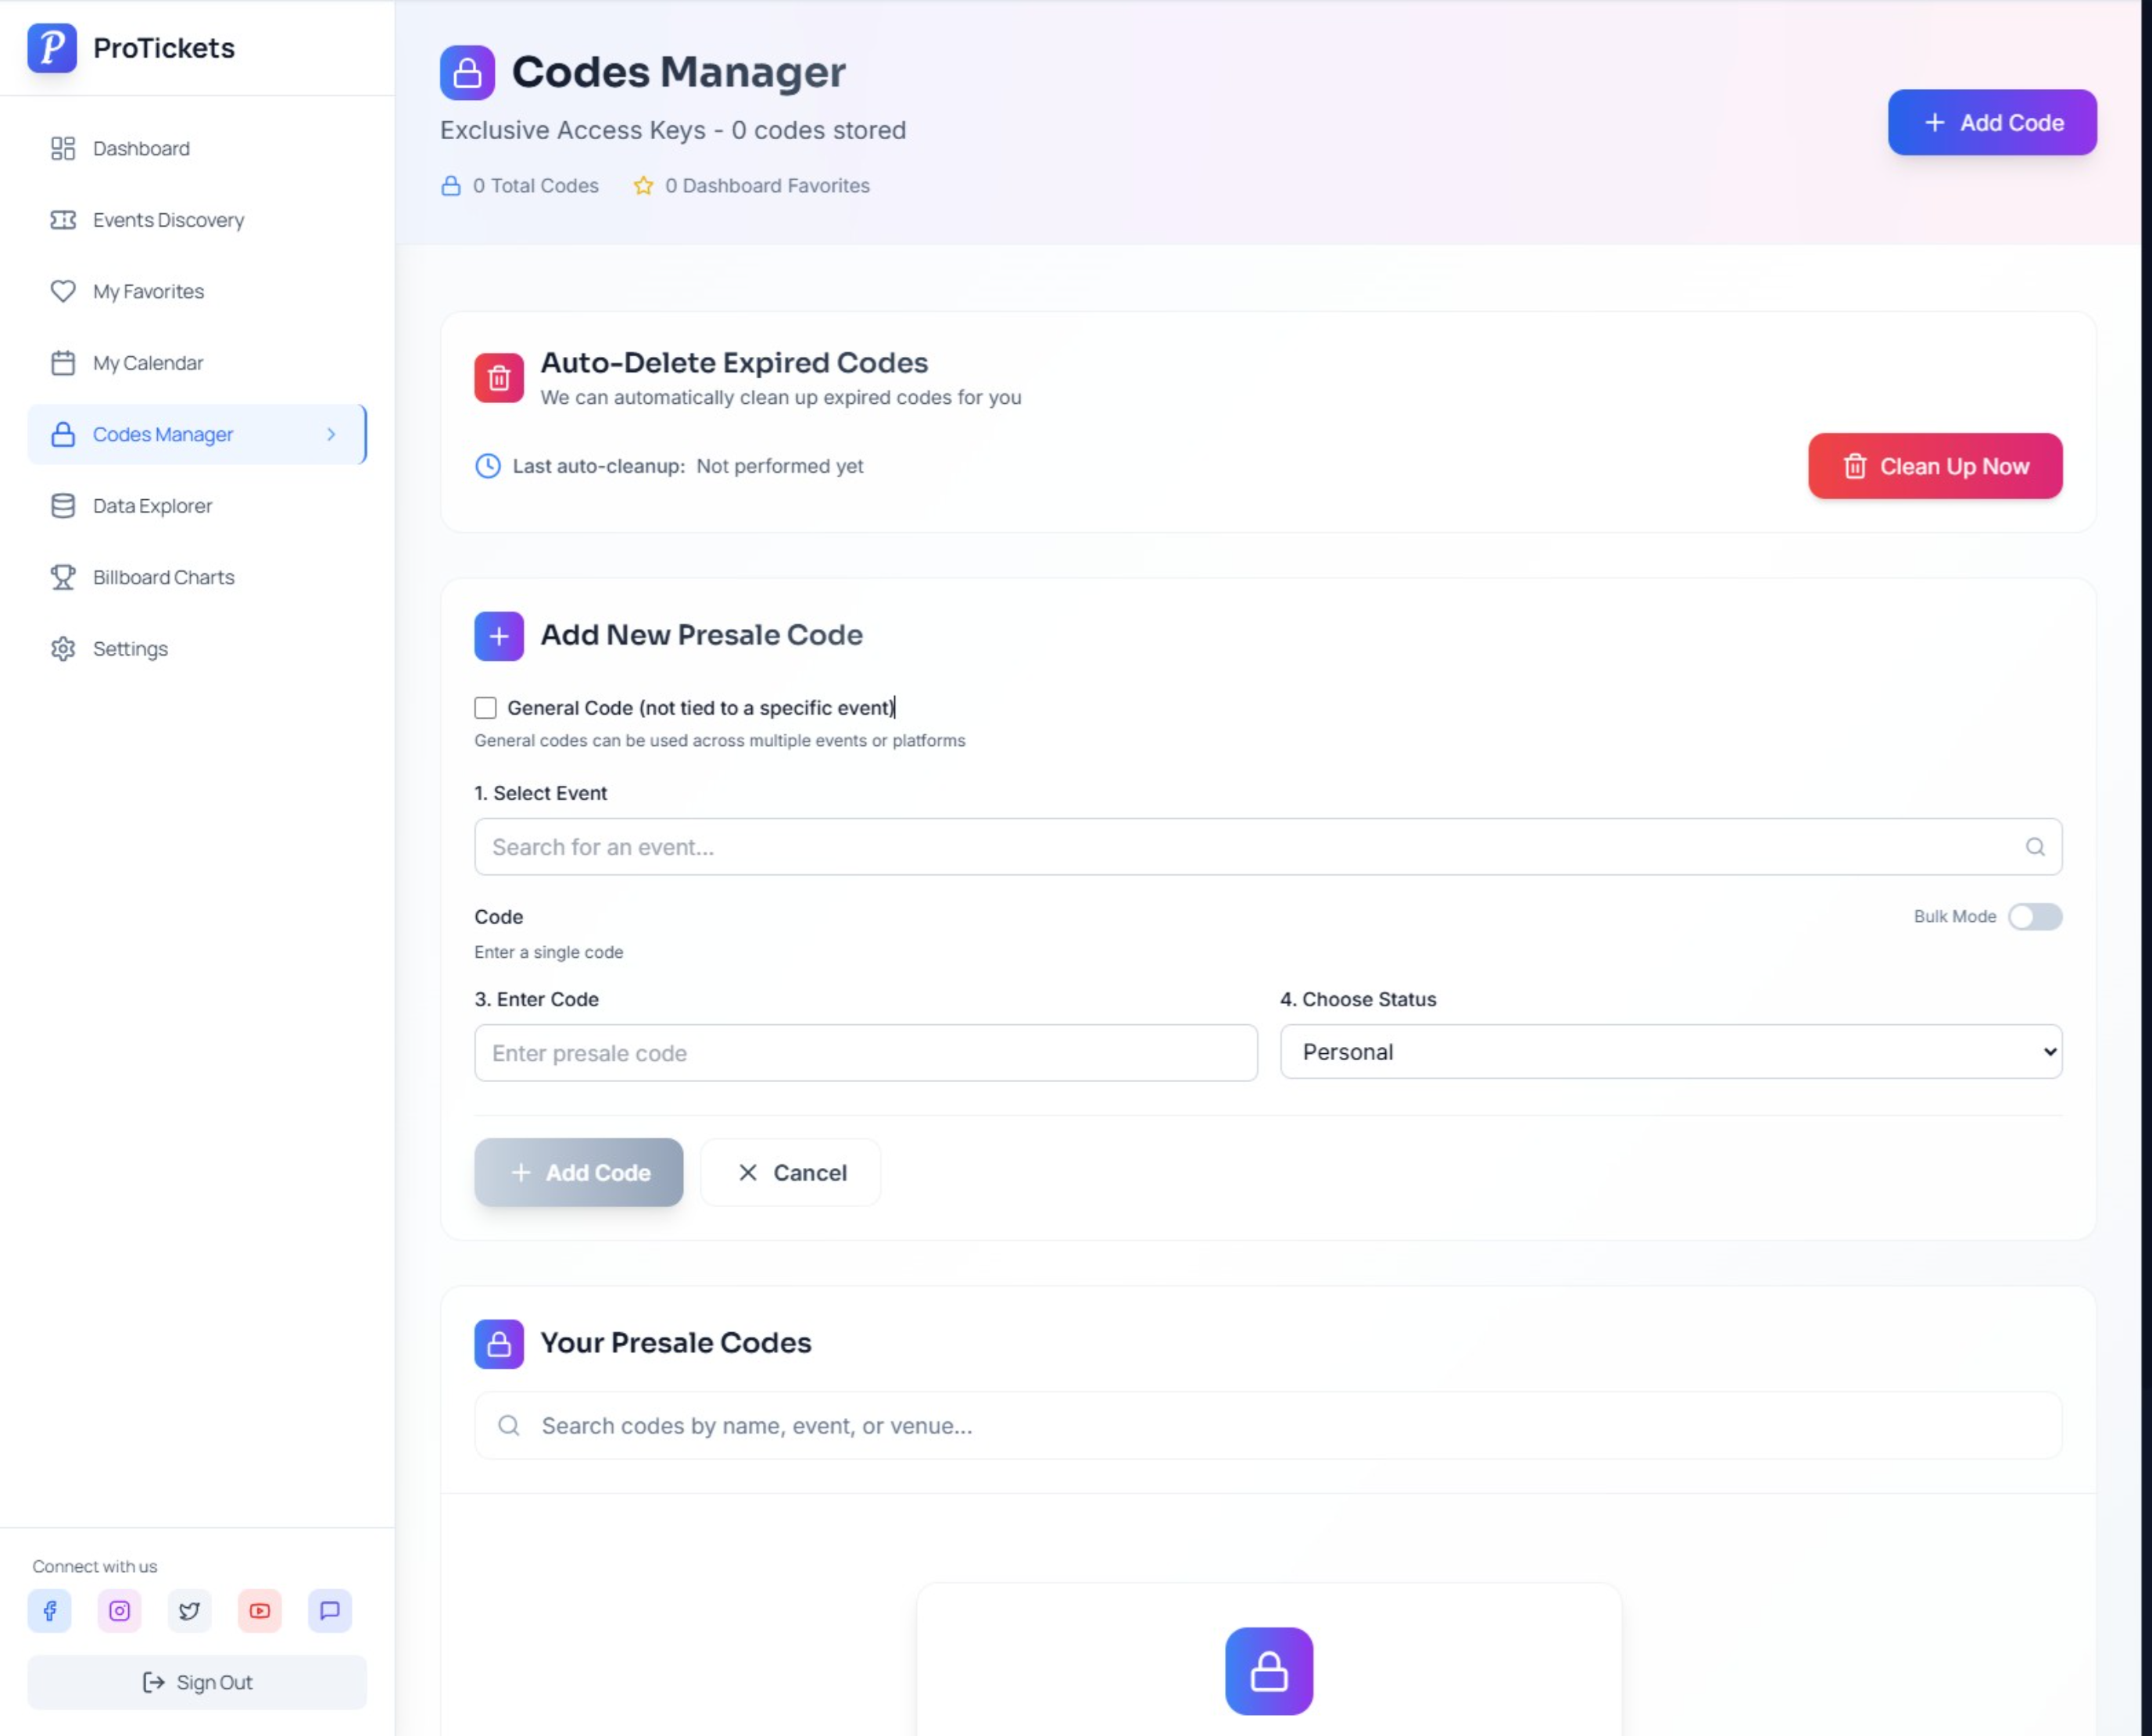Expand the Codes Manager chevron in sidebar
2152x1736 pixels.
coord(331,434)
